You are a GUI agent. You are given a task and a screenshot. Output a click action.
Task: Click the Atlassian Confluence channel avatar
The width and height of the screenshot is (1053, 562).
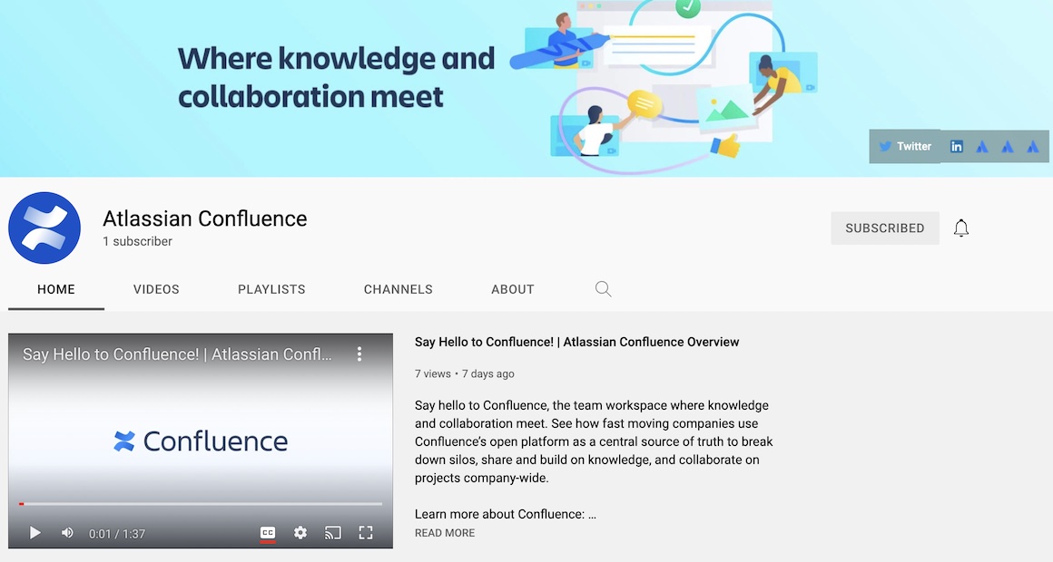click(x=44, y=228)
